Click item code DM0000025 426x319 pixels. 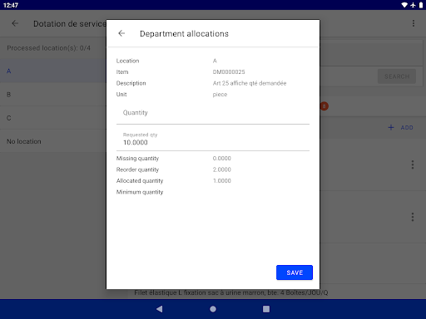click(x=229, y=72)
